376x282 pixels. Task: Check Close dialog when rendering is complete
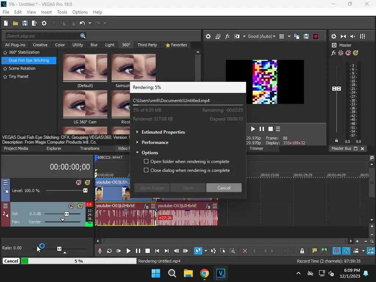[146, 170]
